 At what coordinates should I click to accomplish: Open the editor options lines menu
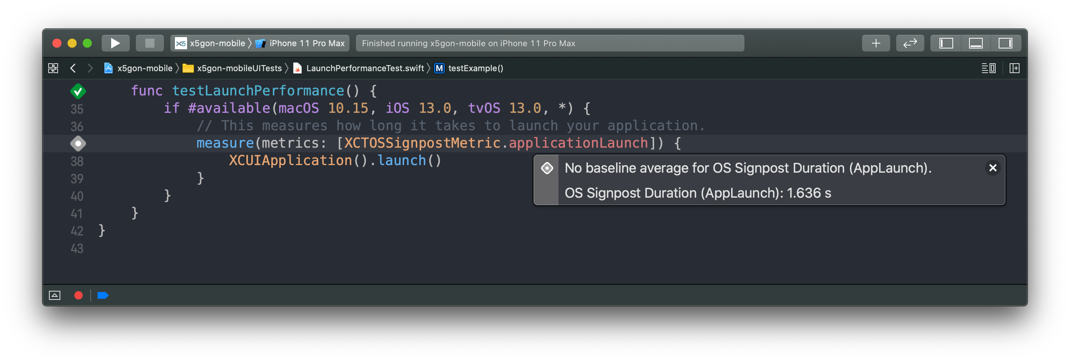pos(988,68)
